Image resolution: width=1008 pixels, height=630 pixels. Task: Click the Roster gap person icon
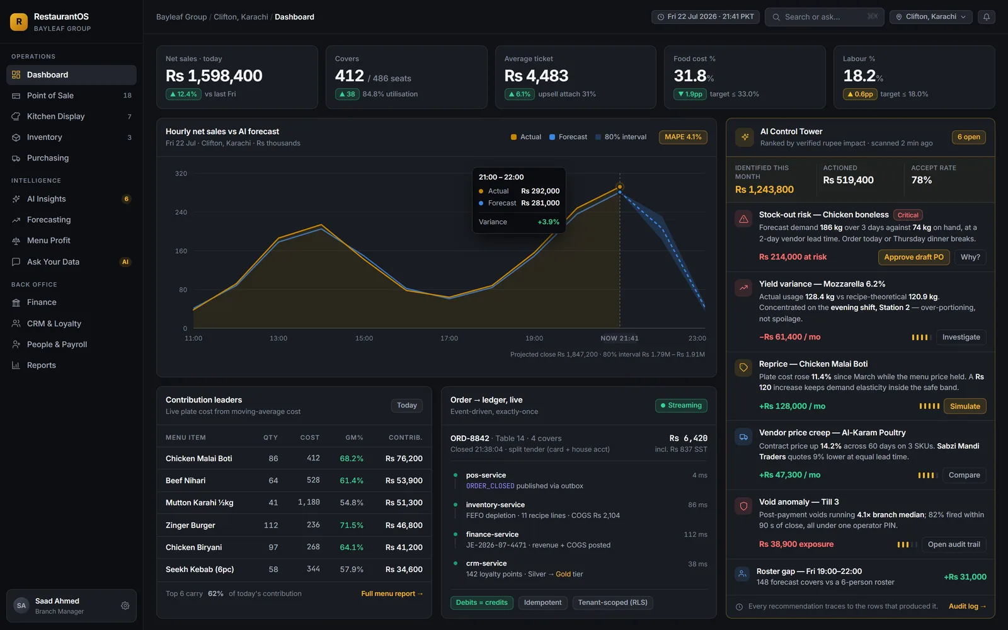742,575
